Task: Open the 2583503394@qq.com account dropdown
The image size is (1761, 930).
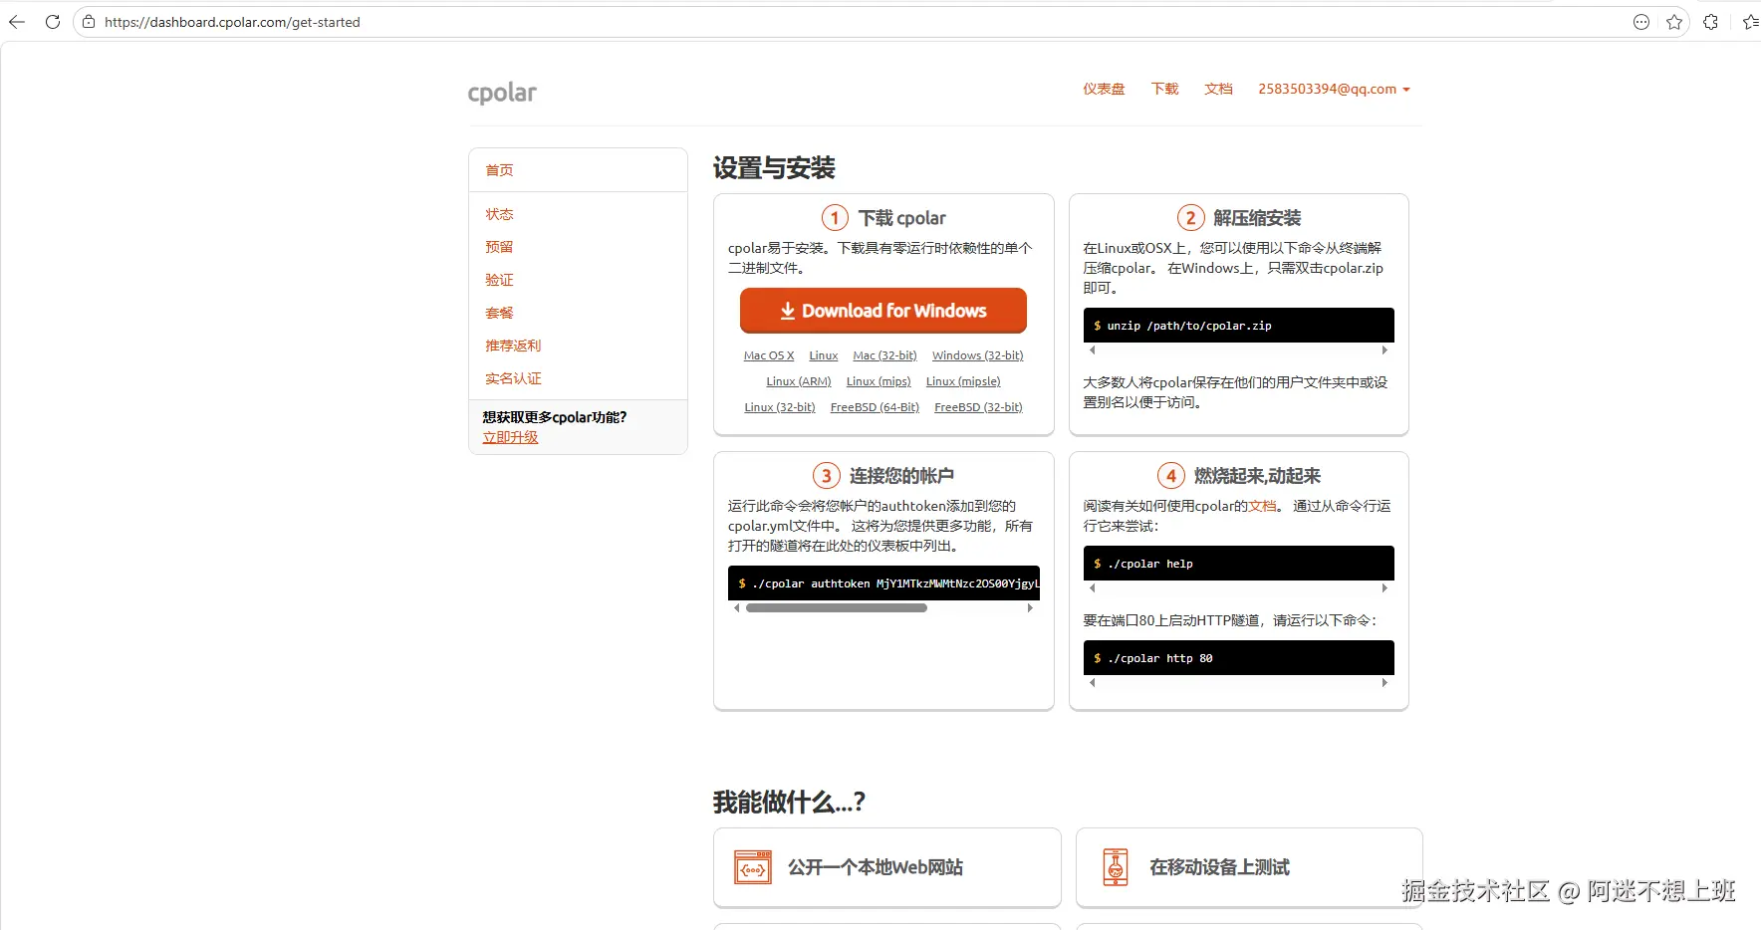Action: coord(1334,89)
